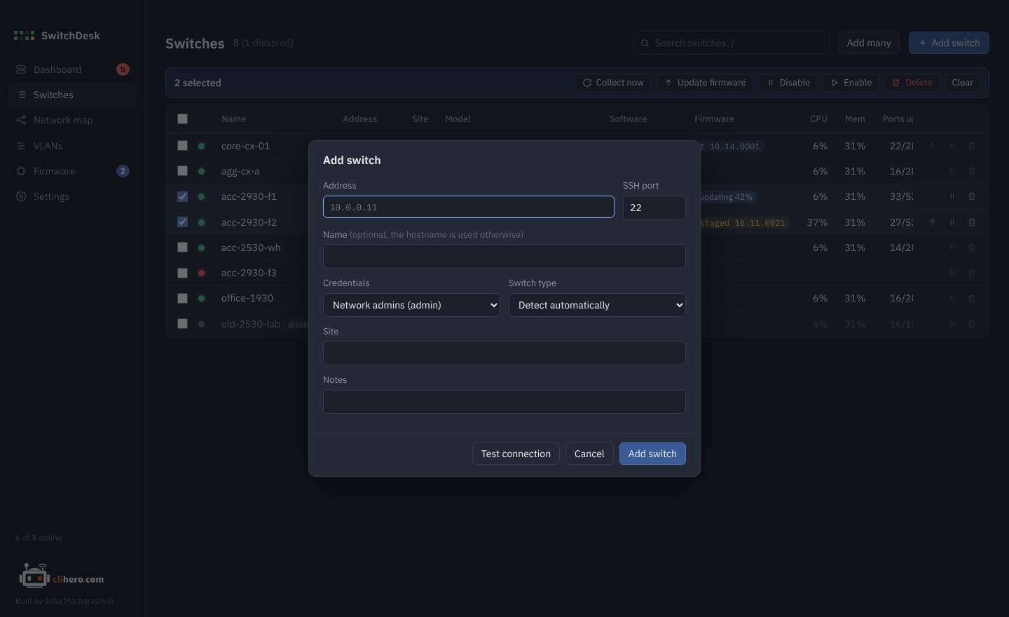Click the upgrade arrow icon for core-cx-01
This screenshot has width=1009, height=617.
[x=933, y=146]
